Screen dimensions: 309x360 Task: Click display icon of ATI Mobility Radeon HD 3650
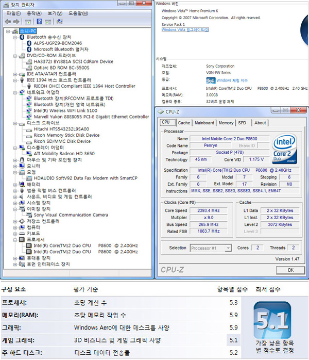(29, 154)
